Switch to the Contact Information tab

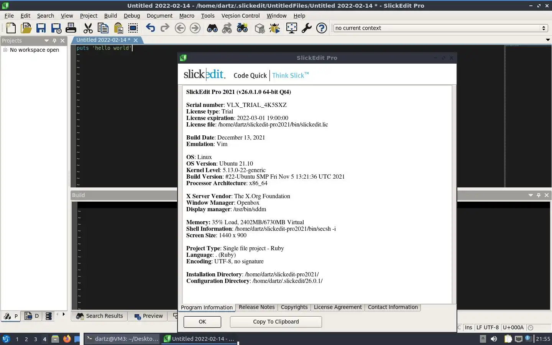point(393,307)
